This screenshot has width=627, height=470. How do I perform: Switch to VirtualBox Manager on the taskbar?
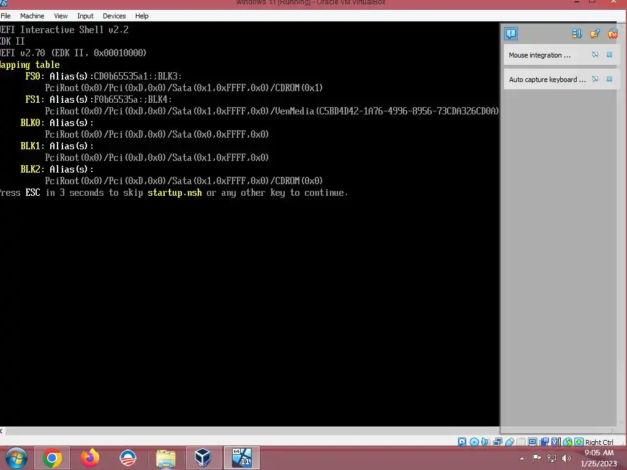click(203, 458)
